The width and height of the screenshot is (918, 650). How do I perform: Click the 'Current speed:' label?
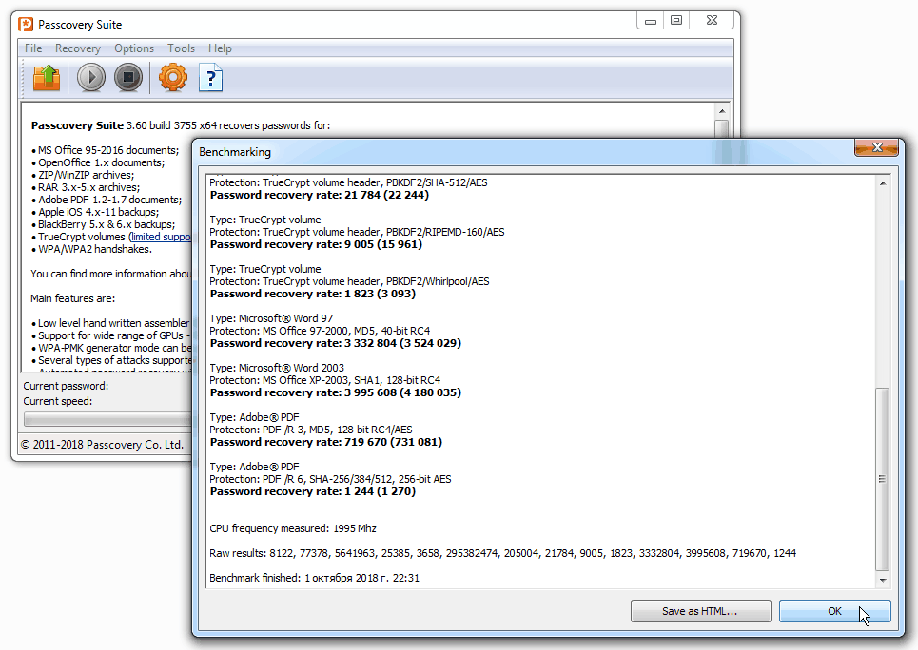[58, 401]
